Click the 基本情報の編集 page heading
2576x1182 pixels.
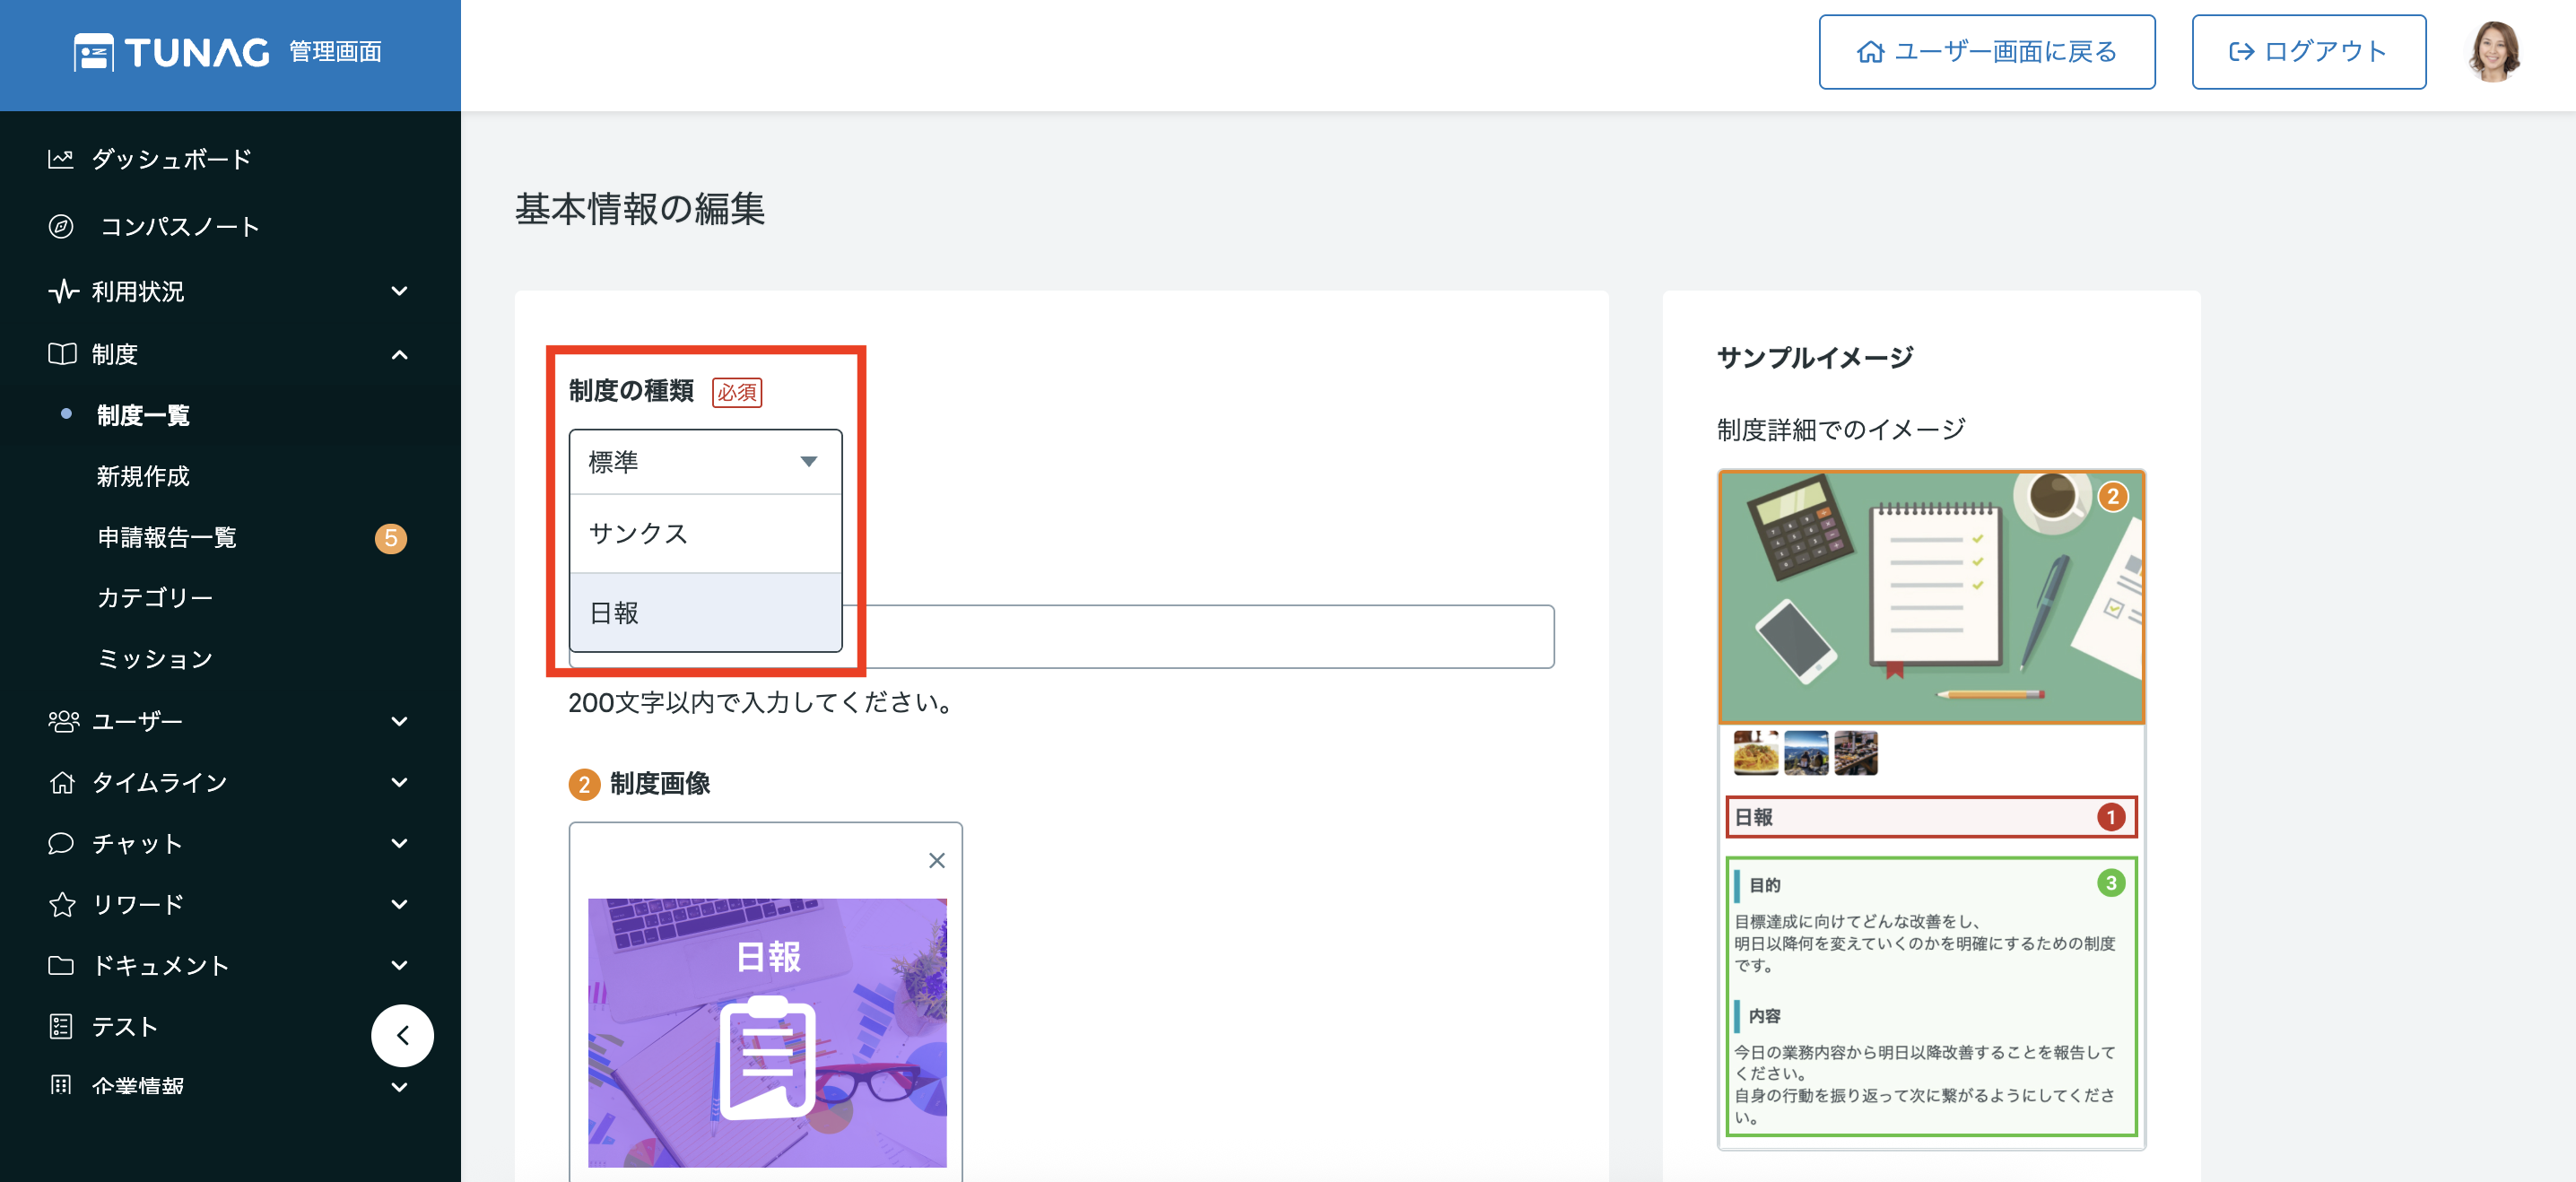[x=640, y=209]
